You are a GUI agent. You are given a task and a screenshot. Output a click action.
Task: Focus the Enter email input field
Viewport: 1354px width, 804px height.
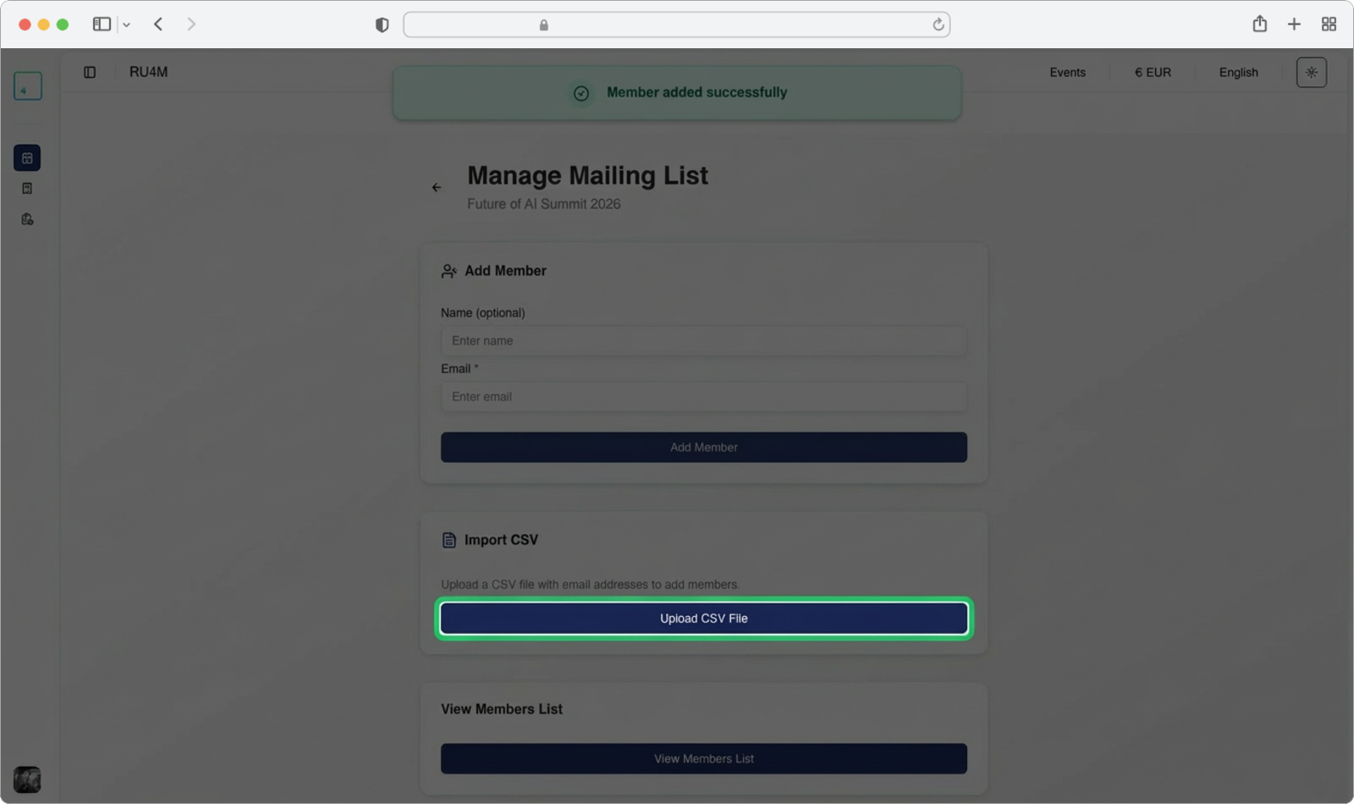[x=703, y=397]
